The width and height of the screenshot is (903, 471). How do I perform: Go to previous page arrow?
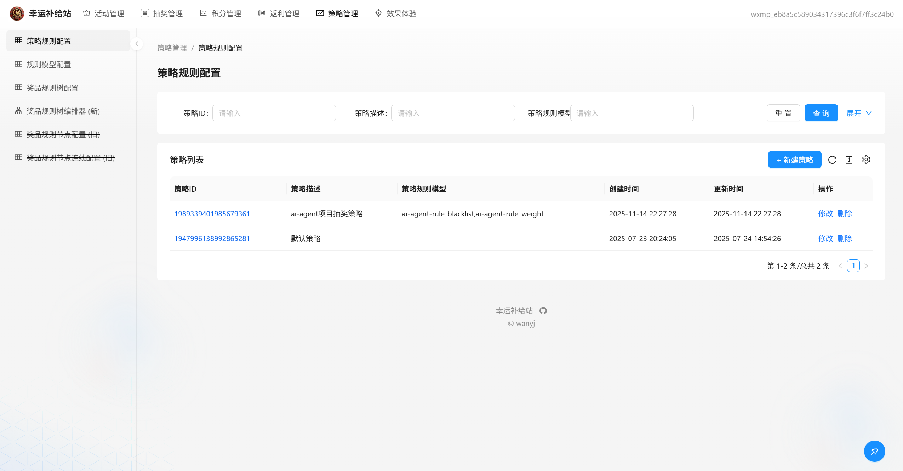[x=840, y=266]
